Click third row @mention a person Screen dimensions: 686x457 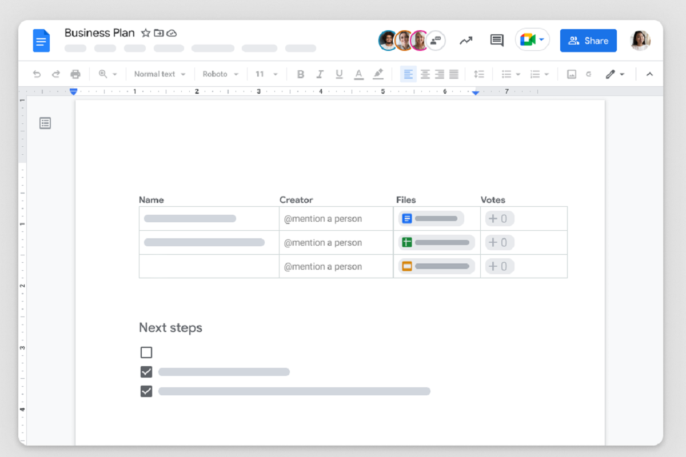point(323,267)
